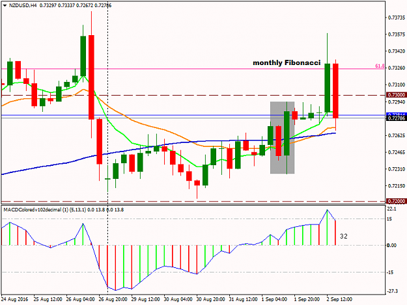Select the 0.72000 price level tag
Viewport: 407px width, 305px height.
pyautogui.click(x=397, y=201)
